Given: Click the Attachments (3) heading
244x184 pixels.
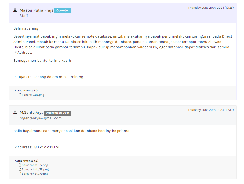Looking at the screenshot, I should [26, 161].
